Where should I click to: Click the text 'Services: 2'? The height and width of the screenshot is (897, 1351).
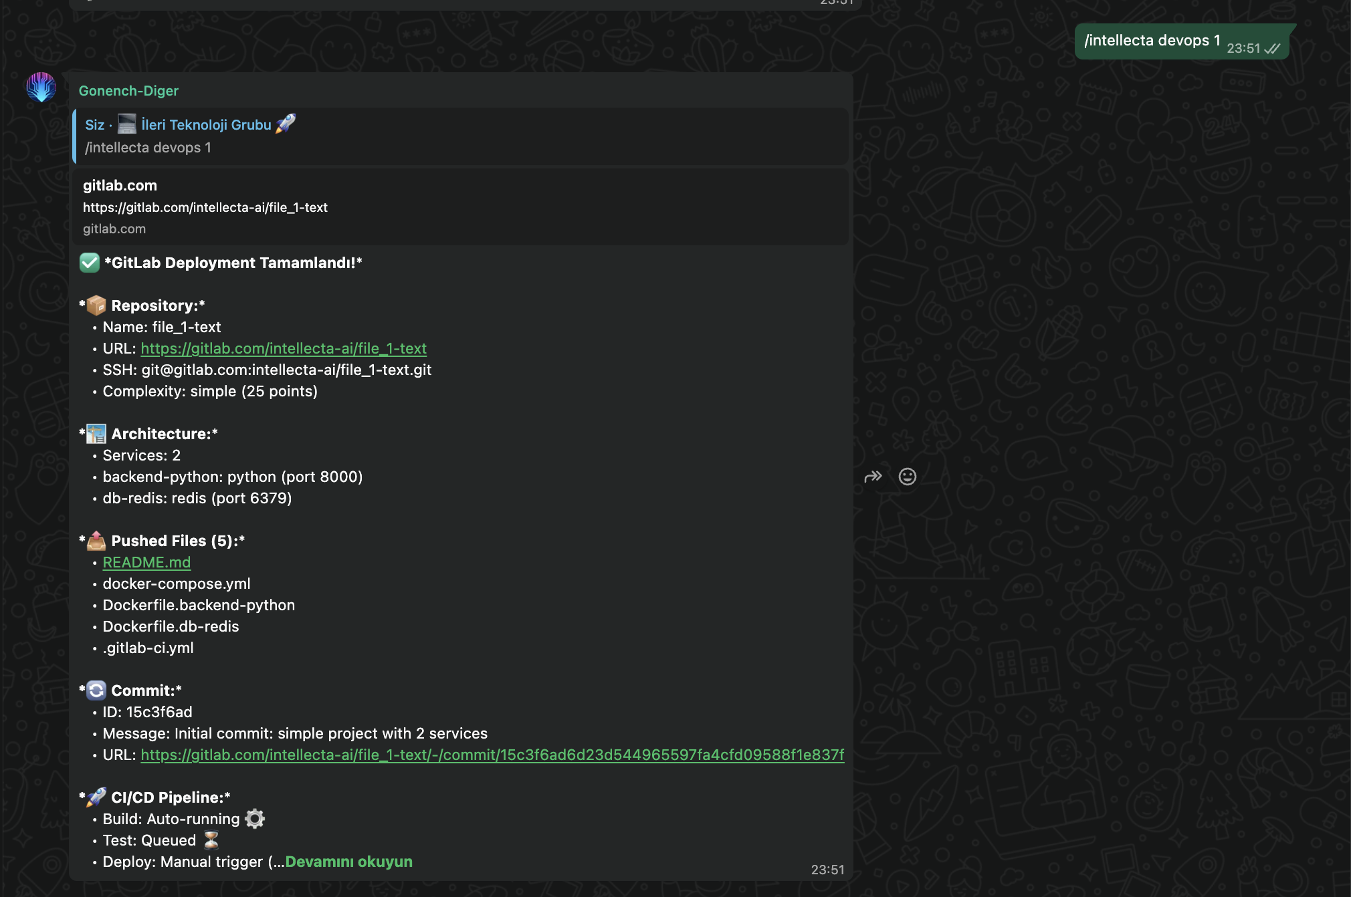[142, 455]
